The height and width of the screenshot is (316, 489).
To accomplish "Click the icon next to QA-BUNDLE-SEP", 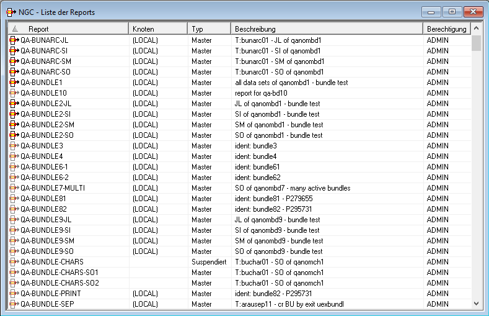I will [14, 304].
